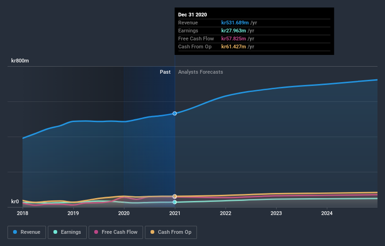Viewport: 385px width, 246px height.
Task: Toggle the Earnings legend button
Action: pyautogui.click(x=67, y=232)
